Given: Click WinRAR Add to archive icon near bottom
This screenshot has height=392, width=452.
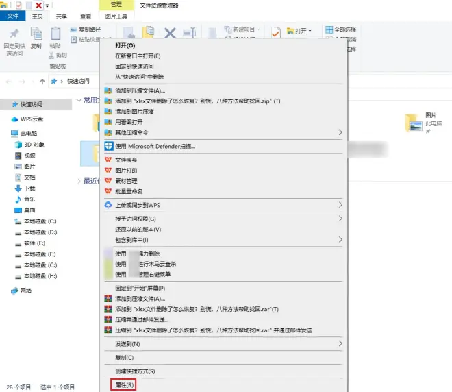Looking at the screenshot, I should pos(108,299).
